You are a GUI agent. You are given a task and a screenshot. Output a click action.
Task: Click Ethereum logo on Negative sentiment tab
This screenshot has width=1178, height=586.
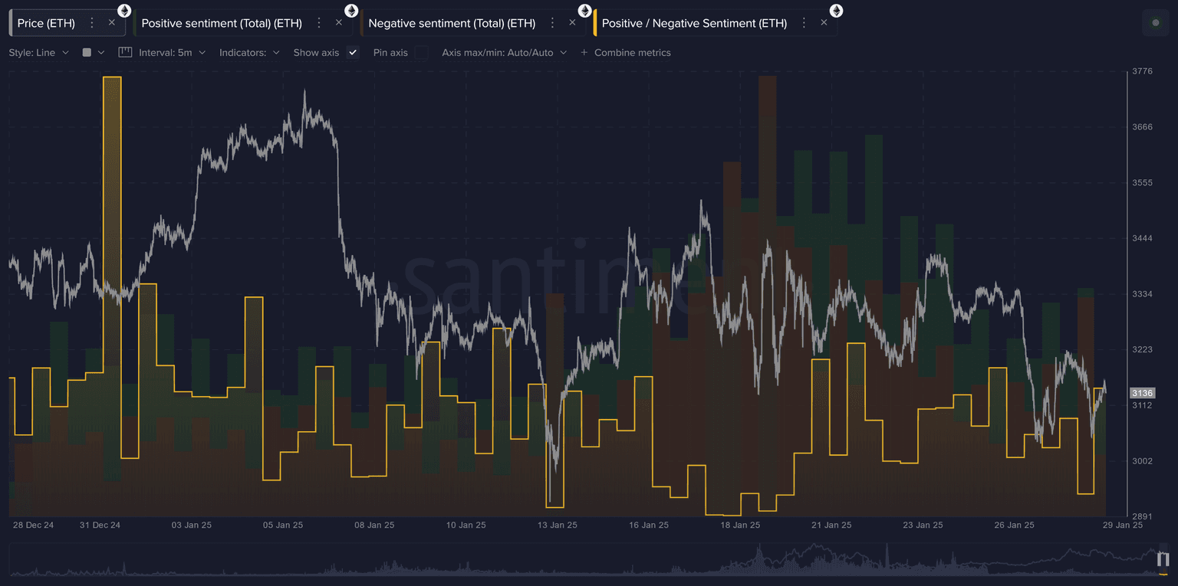point(584,11)
